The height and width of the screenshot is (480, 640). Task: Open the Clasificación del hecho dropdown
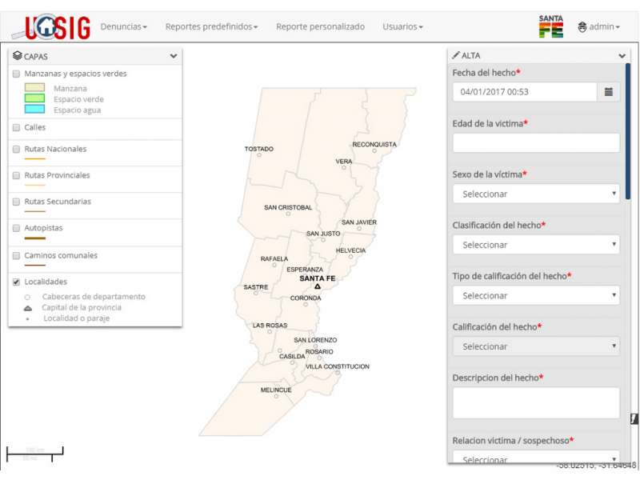(536, 245)
